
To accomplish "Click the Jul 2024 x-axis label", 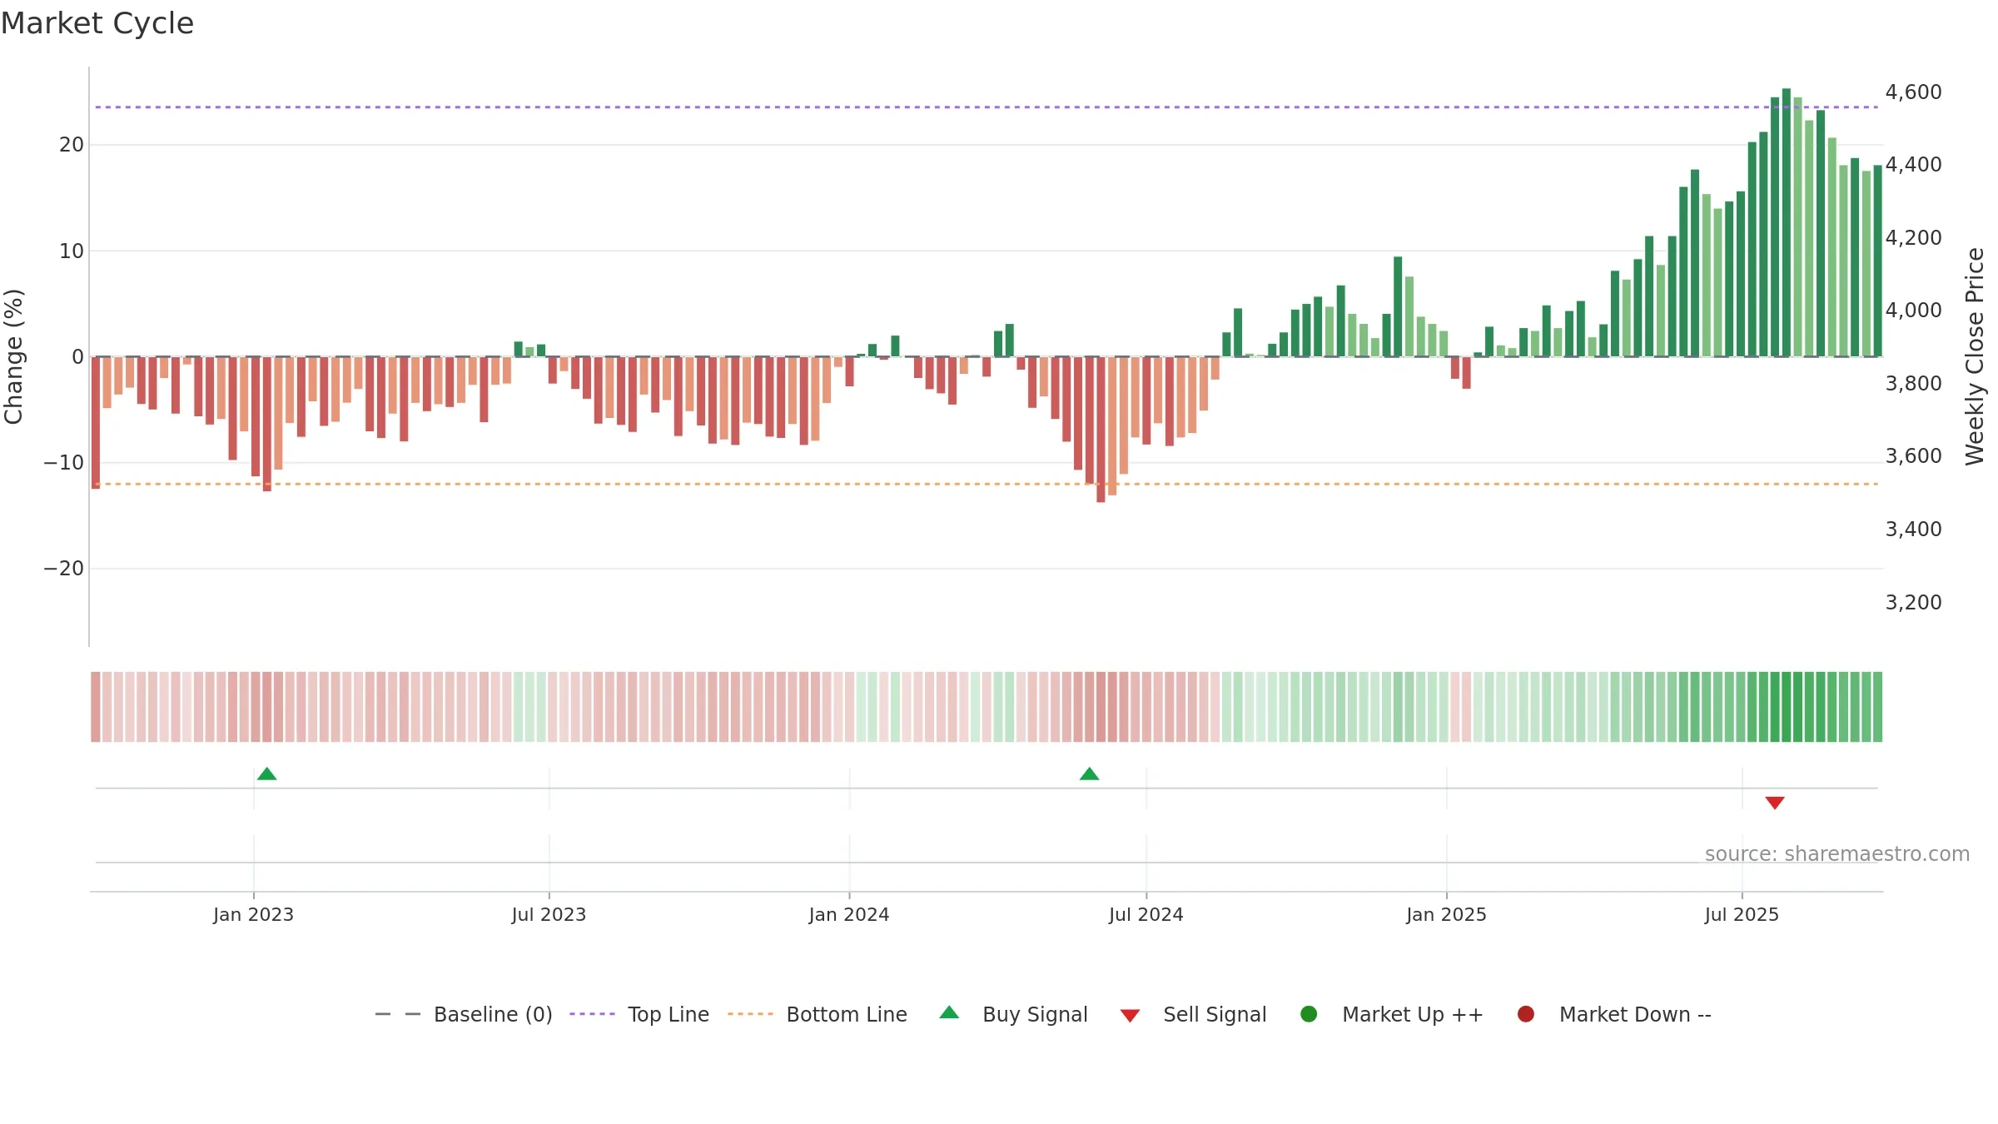I will tap(1146, 915).
